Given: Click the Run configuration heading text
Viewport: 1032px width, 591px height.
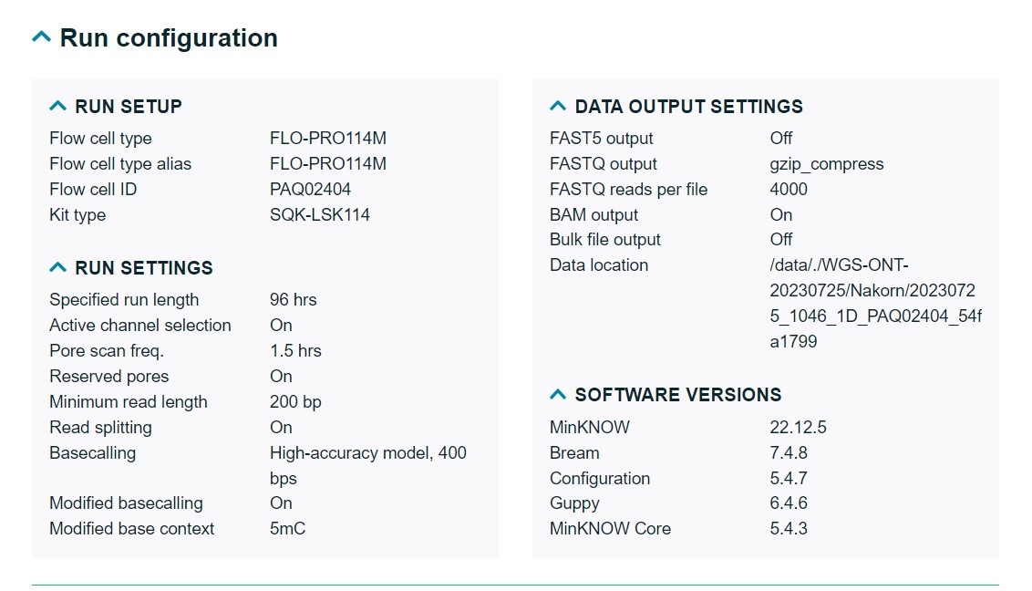Looking at the screenshot, I should (169, 38).
